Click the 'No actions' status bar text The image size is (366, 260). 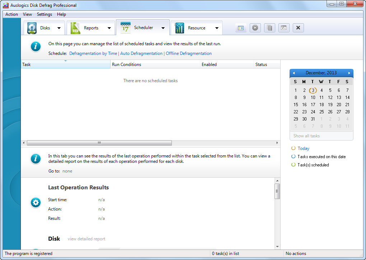point(296,254)
